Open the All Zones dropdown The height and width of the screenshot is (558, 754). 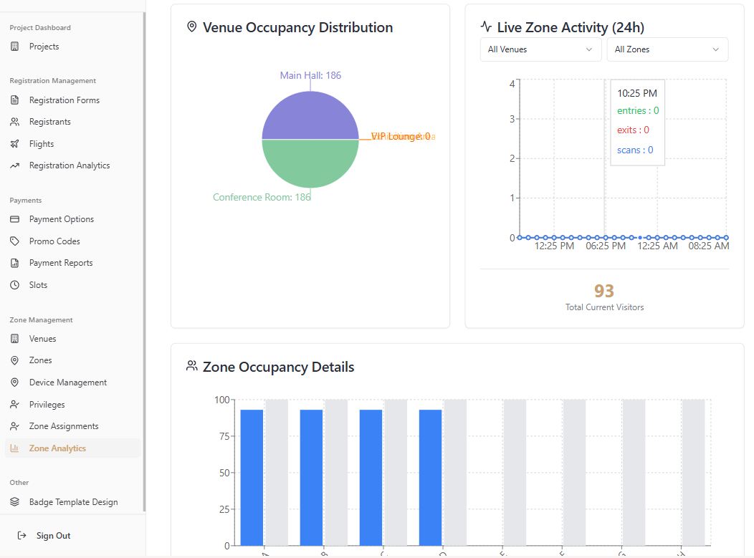[x=667, y=49]
